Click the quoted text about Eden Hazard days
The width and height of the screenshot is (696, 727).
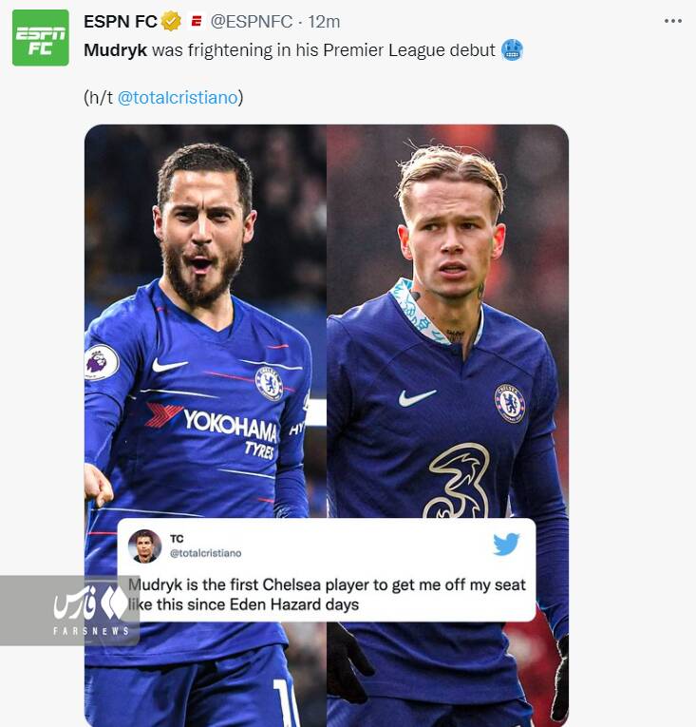tap(326, 594)
